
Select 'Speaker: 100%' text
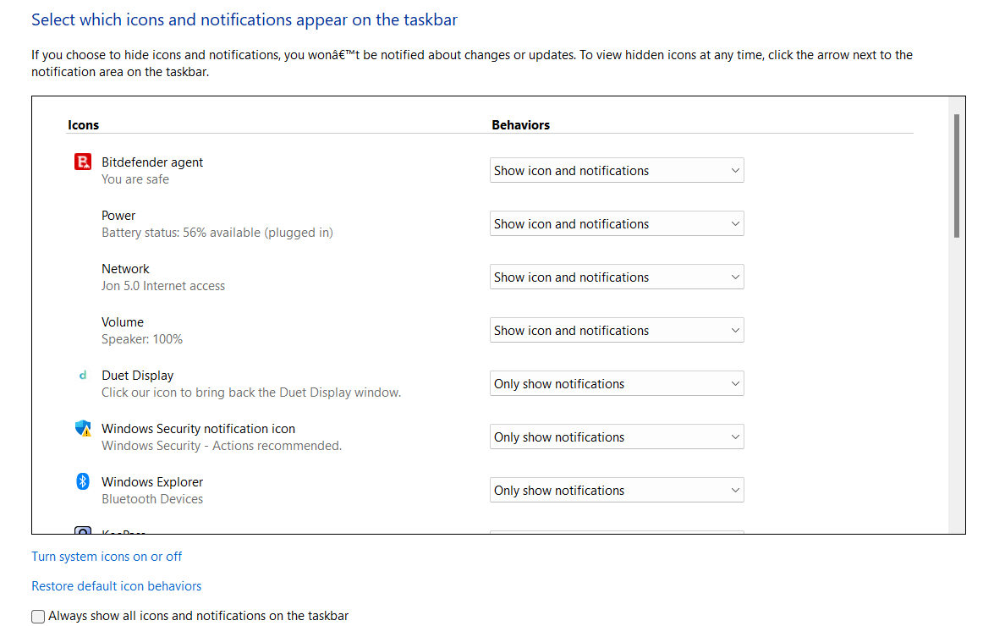142,339
